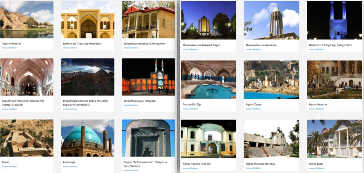Select the Μαυσωλείο του Μπαμπά Ταχέρ image
The height and width of the screenshot is (173, 364).
pos(208,20)
